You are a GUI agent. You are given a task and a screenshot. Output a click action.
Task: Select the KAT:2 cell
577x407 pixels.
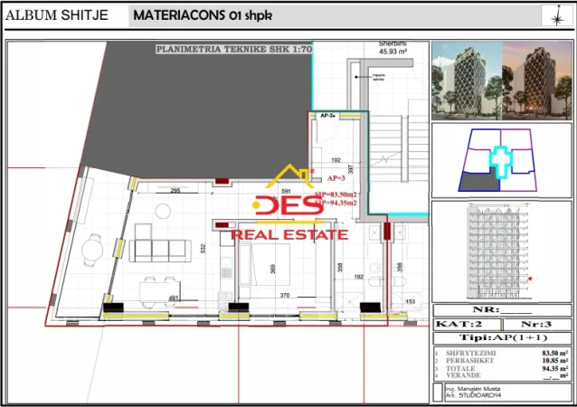(x=467, y=324)
